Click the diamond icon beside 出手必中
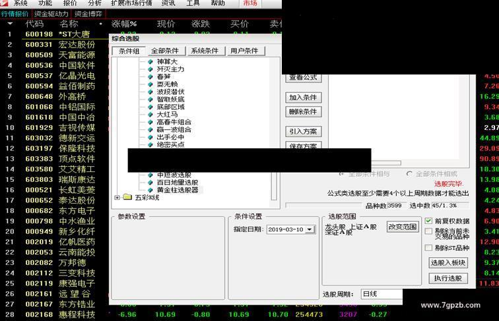The height and width of the screenshot is (321, 499). [x=150, y=137]
